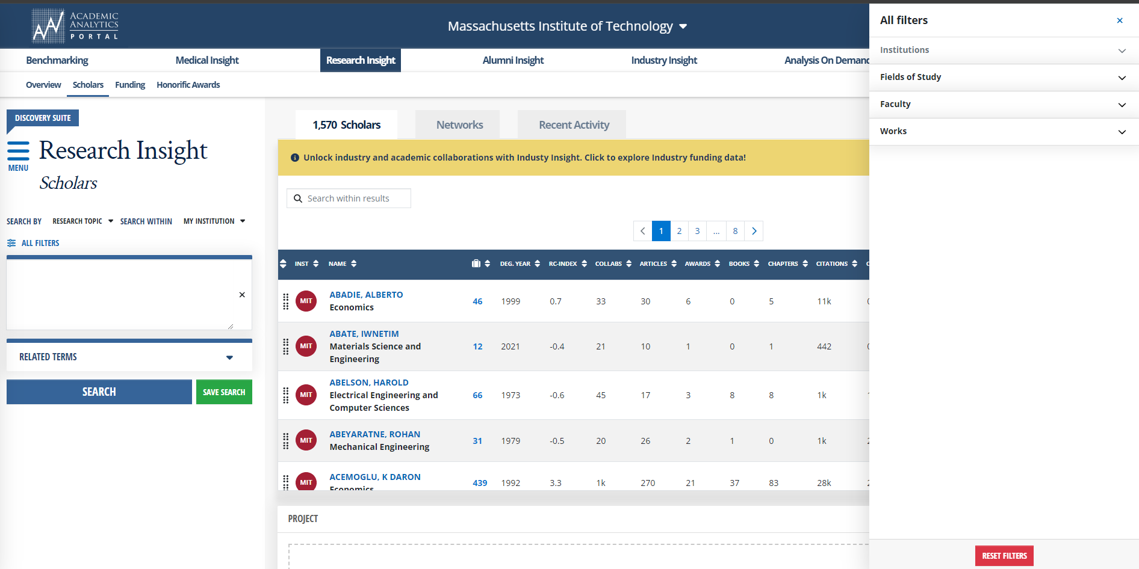The width and height of the screenshot is (1139, 569).
Task: Open the Massachusetts Institute of Technology dropdown
Action: (x=567, y=26)
